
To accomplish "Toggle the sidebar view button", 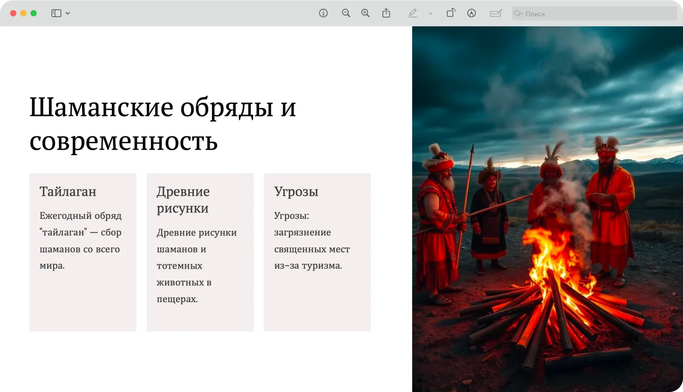I will click(56, 13).
